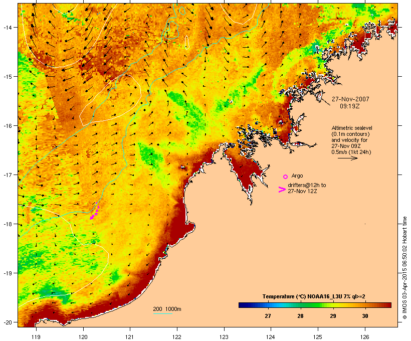The height and width of the screenshot is (341, 411).
Task: Click the time label 09:19Z
Action: pos(350,106)
